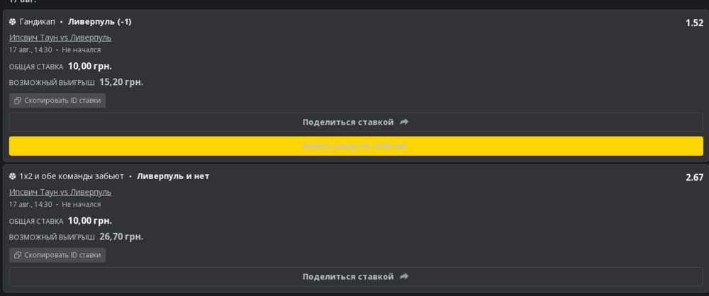Select the 26,70 грн. possible winnings amount
Image resolution: width=709 pixels, height=296 pixels.
click(121, 237)
